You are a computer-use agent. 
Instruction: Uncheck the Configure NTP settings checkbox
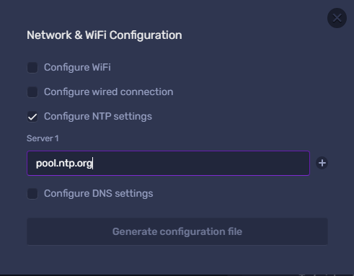click(x=32, y=117)
